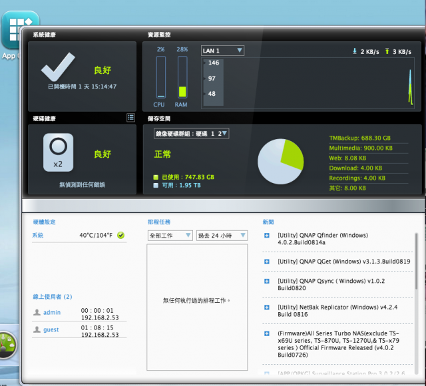Open the 線上使用者 (2) online users link
Image resolution: width=426 pixels, height=386 pixels.
53,297
